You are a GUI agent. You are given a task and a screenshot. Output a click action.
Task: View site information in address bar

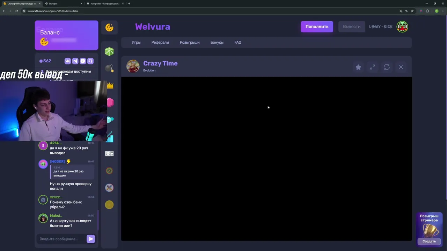(x=24, y=11)
